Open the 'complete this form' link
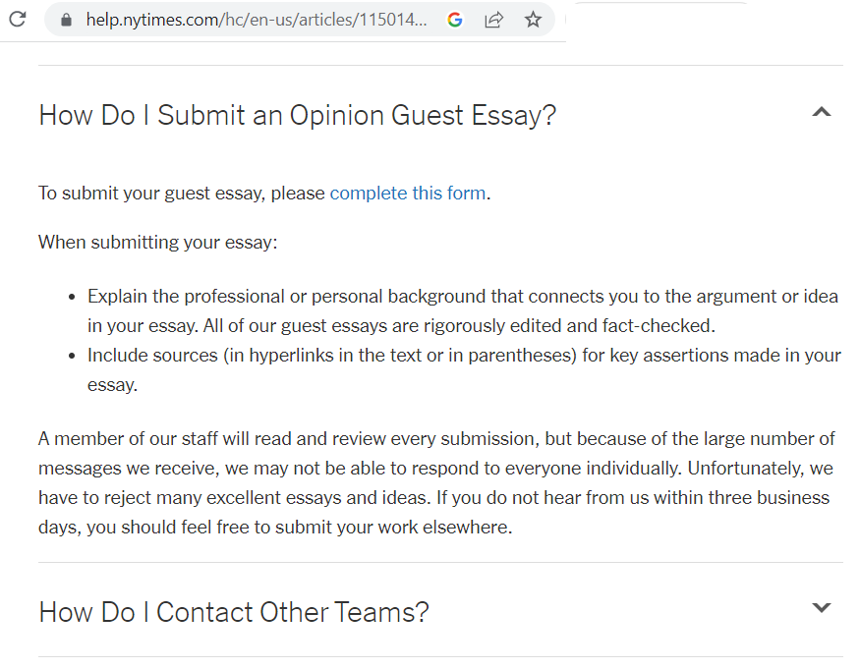 point(408,193)
